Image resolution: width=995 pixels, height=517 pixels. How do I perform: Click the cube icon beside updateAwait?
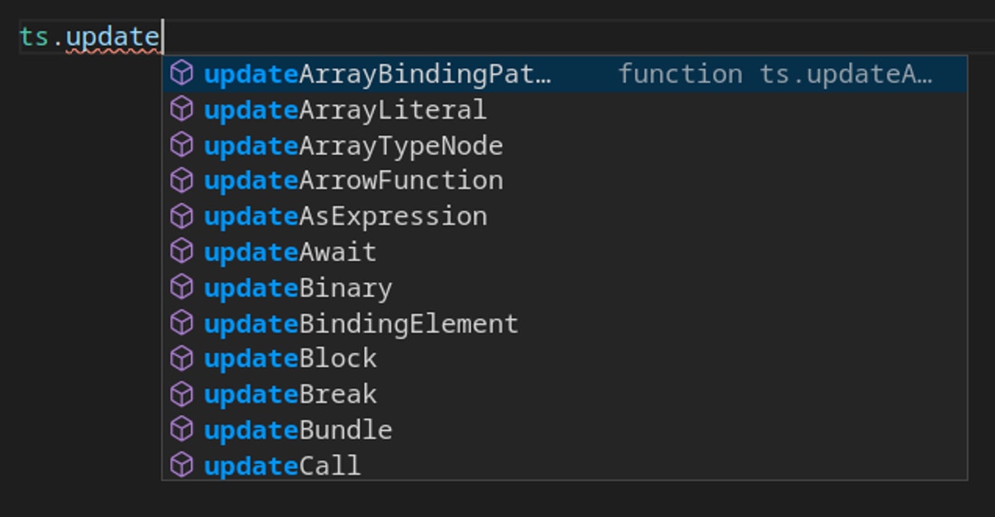pos(181,251)
